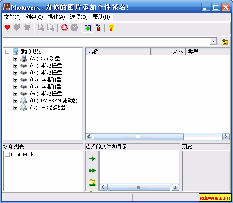Expand the (G:) 本地磁盘 node
This screenshot has height=203, width=233.
pos(15,93)
